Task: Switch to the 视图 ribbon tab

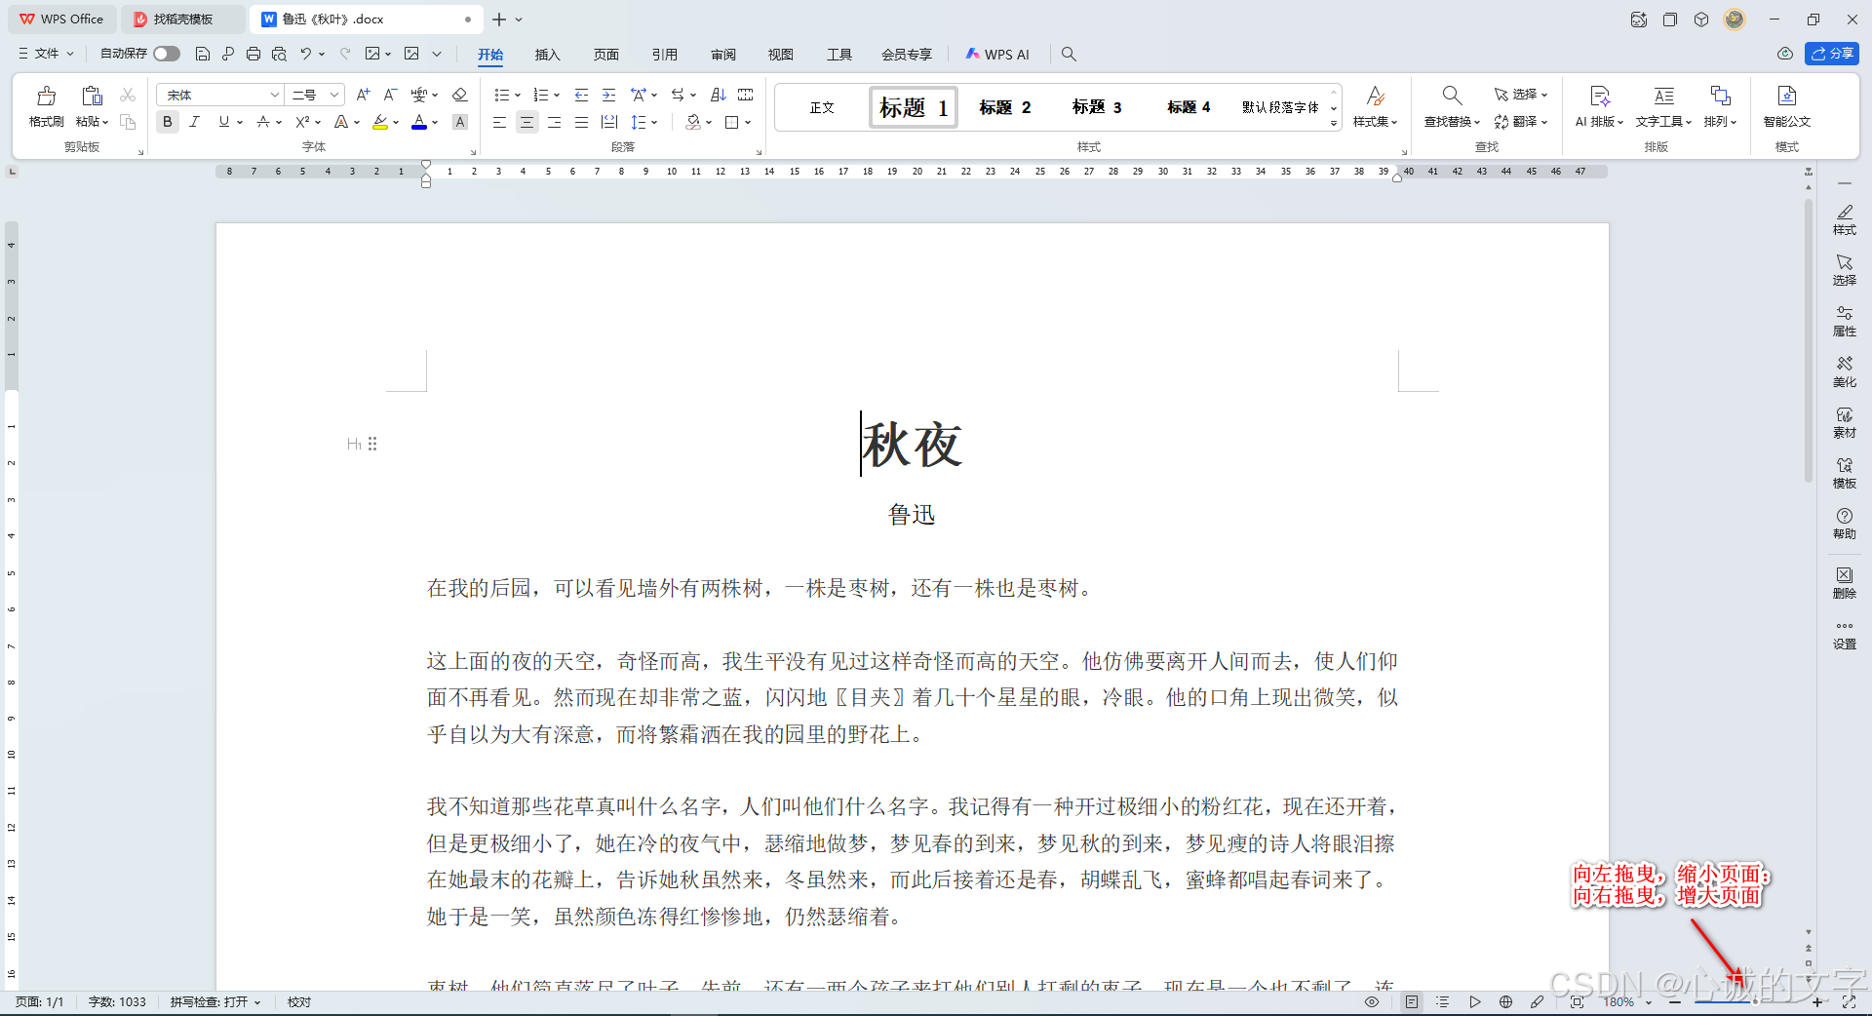Action: tap(781, 55)
